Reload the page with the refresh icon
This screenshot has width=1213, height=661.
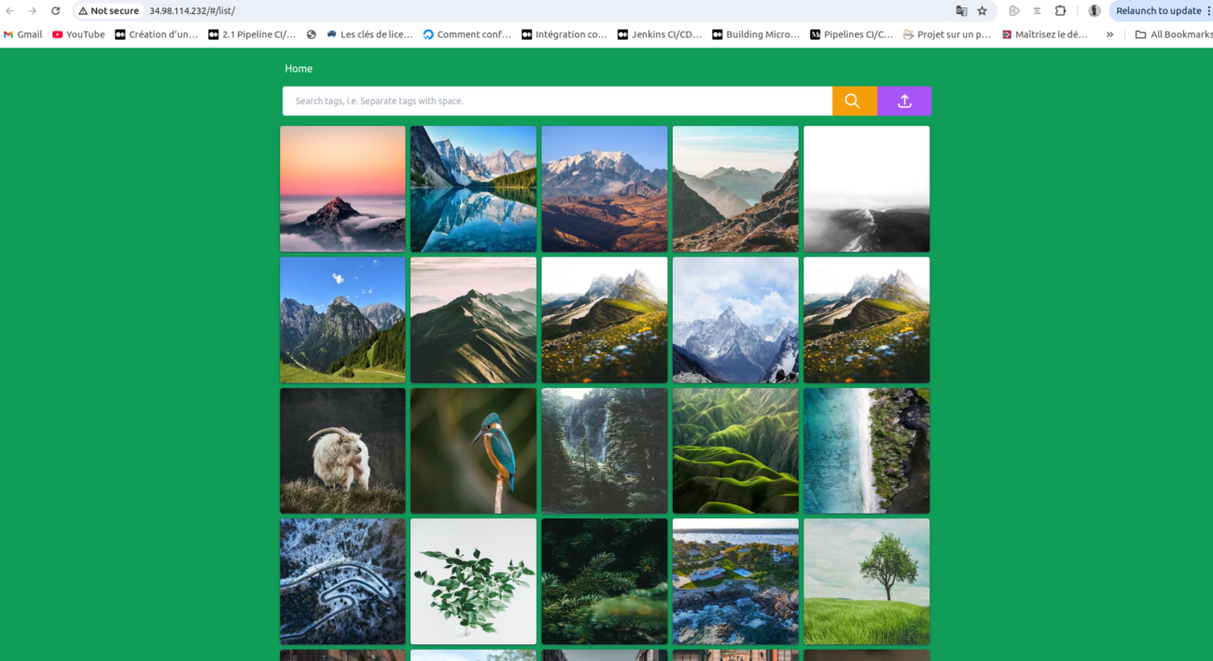[55, 11]
